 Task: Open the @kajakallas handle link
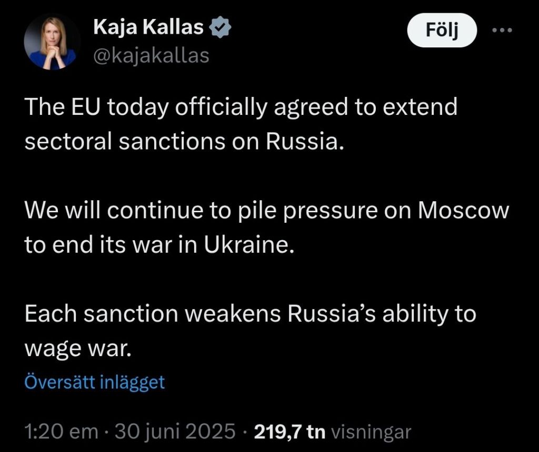point(151,55)
